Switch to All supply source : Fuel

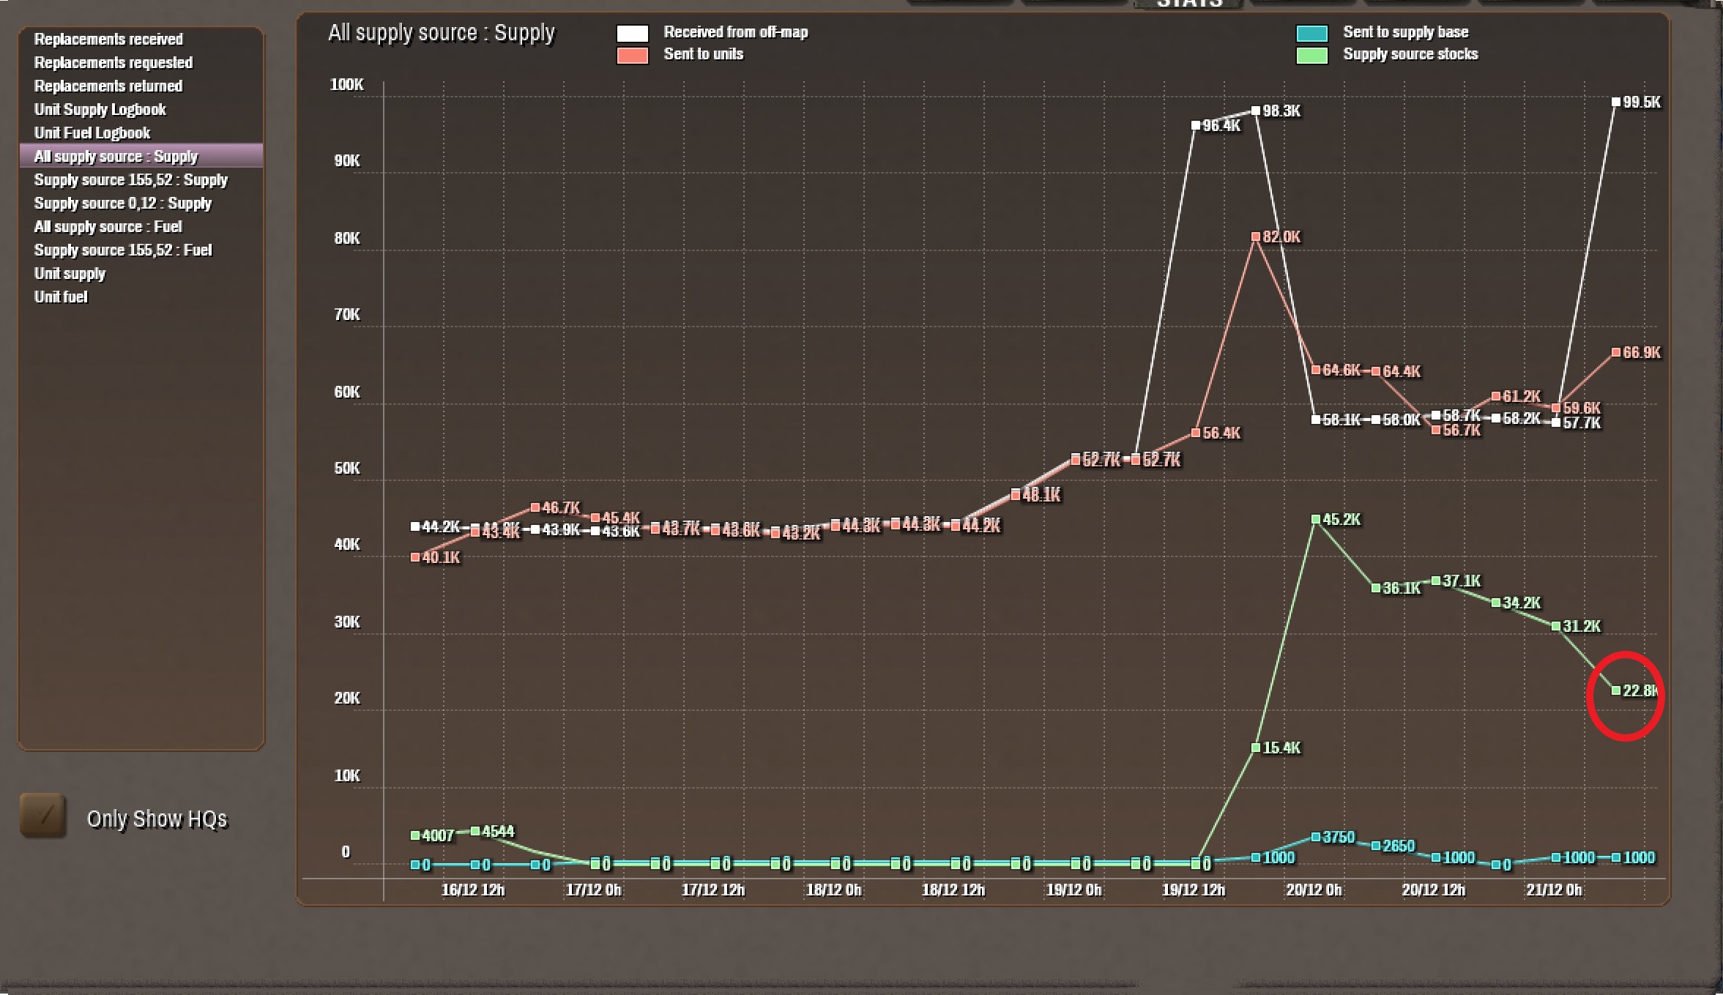[x=108, y=227]
